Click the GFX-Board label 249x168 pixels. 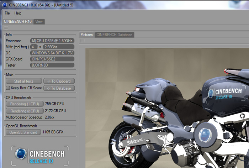coord(14,59)
